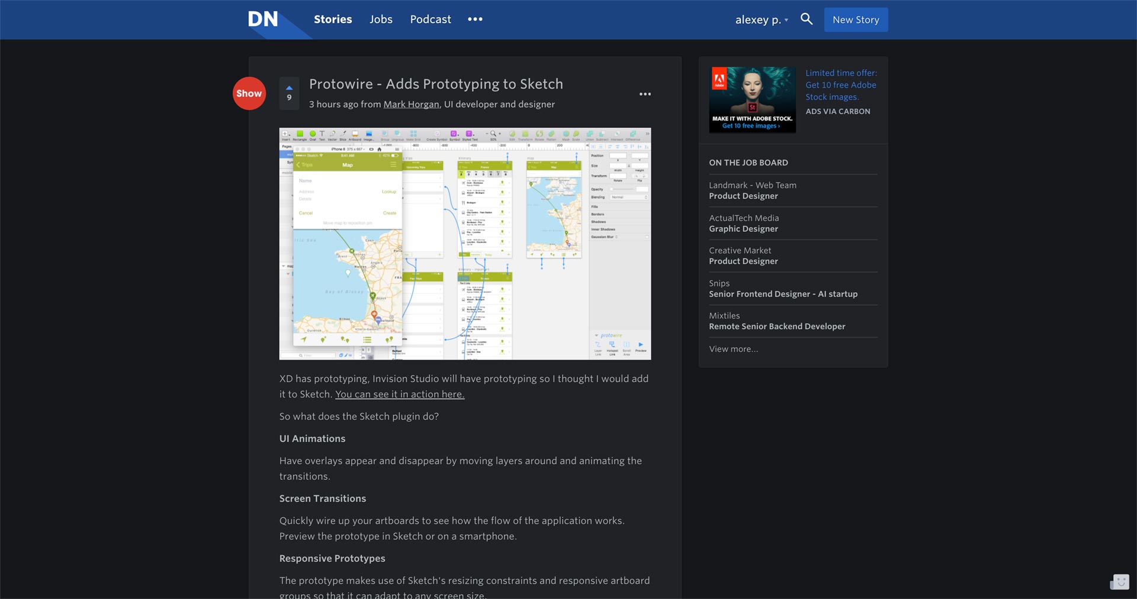Open the Protowire story title
The width and height of the screenshot is (1137, 599).
tap(436, 84)
